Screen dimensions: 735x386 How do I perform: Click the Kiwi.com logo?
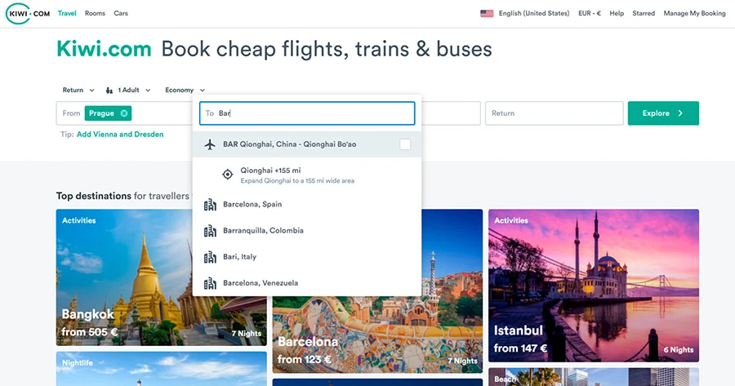click(28, 14)
